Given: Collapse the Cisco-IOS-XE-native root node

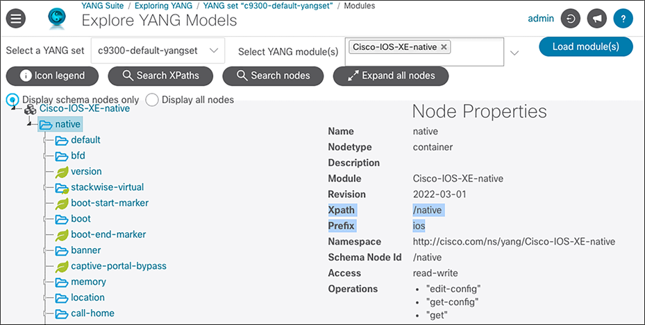Looking at the screenshot, I should click(x=13, y=107).
